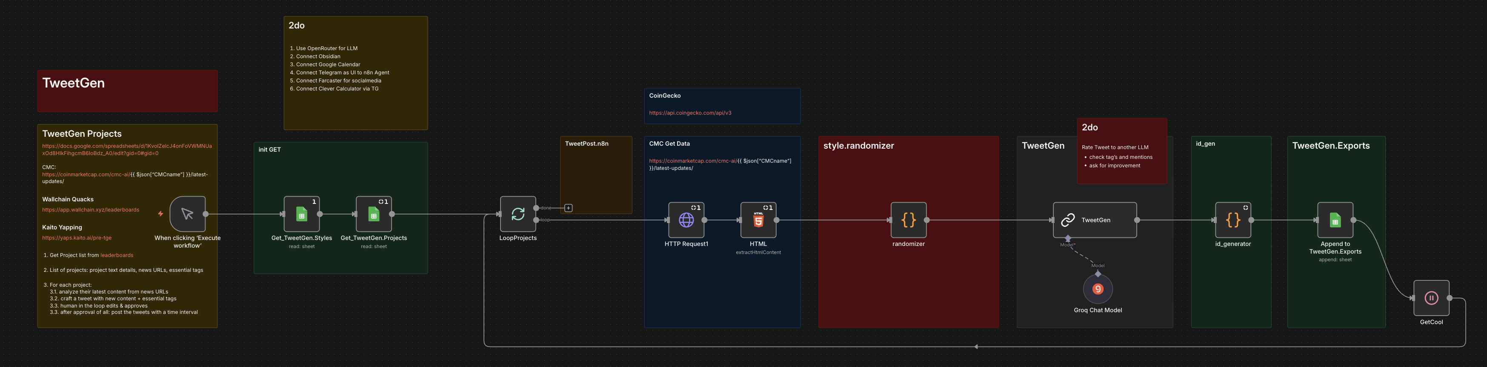This screenshot has height=367, width=1487.
Task: Open the CoinGecko API v3 link
Action: 690,113
